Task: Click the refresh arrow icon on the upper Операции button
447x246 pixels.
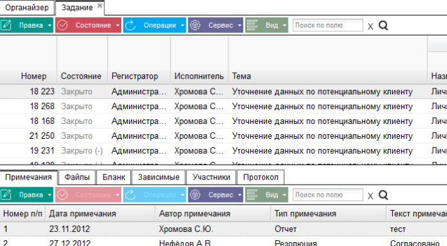Action: (130, 25)
